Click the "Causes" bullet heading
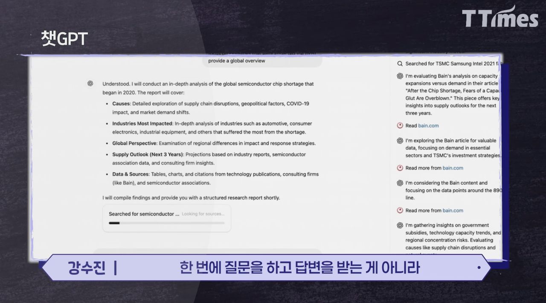Viewport: 546px width, 303px height. coord(121,104)
